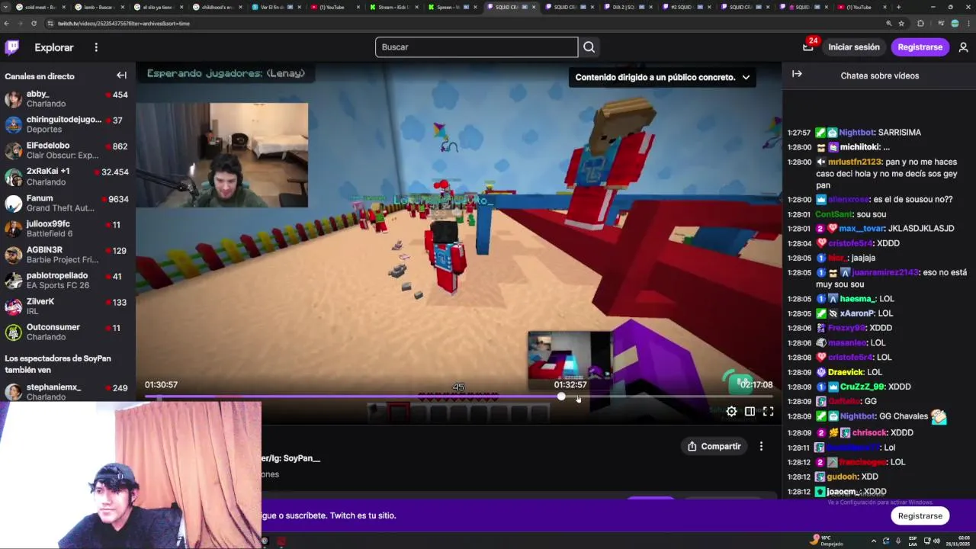This screenshot has width=976, height=549.
Task: Open the volume control in the system tray
Action: click(936, 541)
